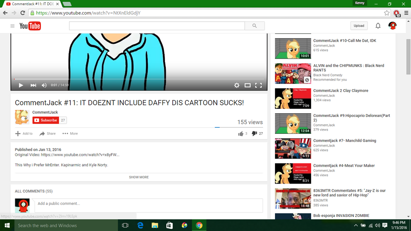This screenshot has height=231, width=411.
Task: Reload the page
Action: 23,13
